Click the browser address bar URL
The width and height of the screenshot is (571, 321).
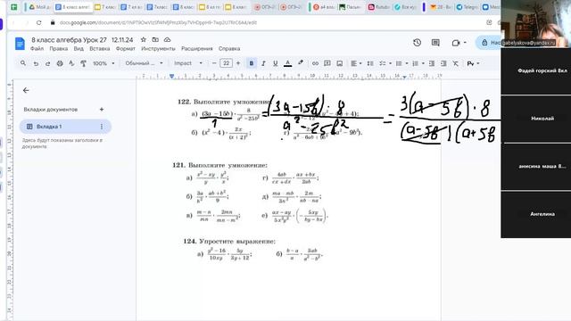point(159,22)
